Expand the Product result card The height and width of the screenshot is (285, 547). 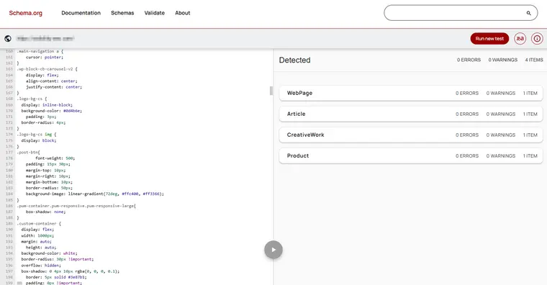[x=411, y=156]
